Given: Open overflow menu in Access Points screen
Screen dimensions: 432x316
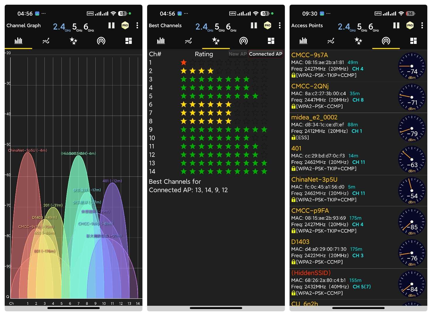Looking at the screenshot, I should (x=422, y=25).
